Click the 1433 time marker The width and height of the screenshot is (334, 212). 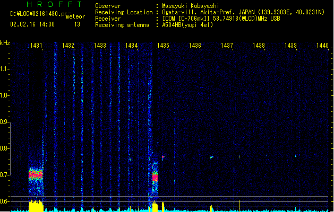coord(100,46)
